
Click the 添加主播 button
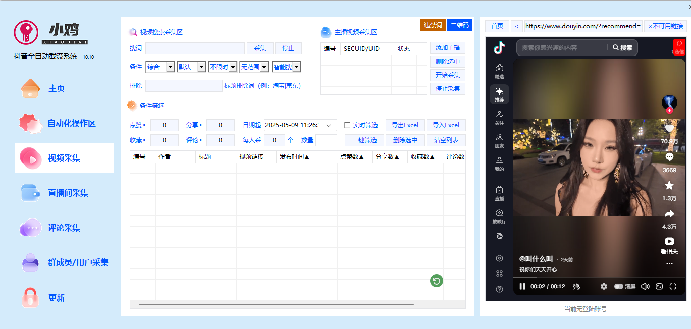coord(447,48)
